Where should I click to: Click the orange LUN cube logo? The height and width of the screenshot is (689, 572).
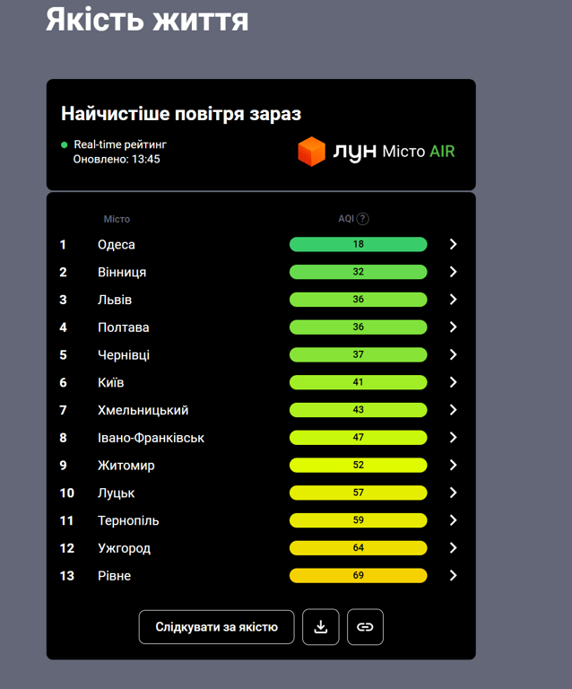pos(311,152)
